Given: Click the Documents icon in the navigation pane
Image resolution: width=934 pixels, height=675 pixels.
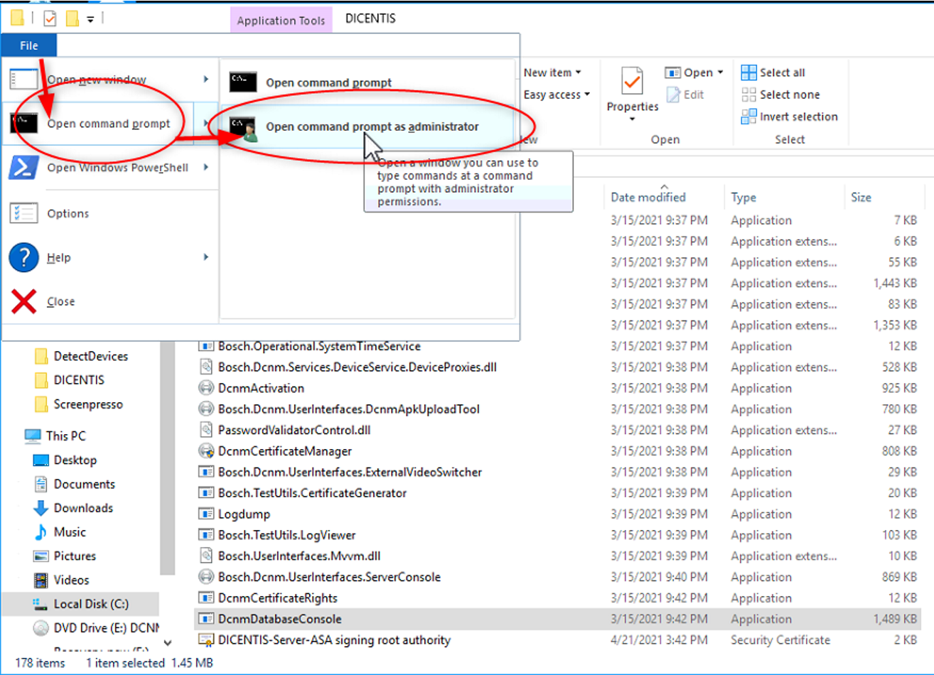Looking at the screenshot, I should 41,484.
